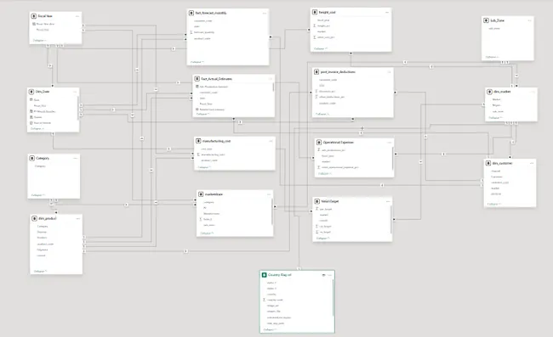Collapse the fact_forecast_monthly table
Screen dimensions: 553x337
(197, 62)
